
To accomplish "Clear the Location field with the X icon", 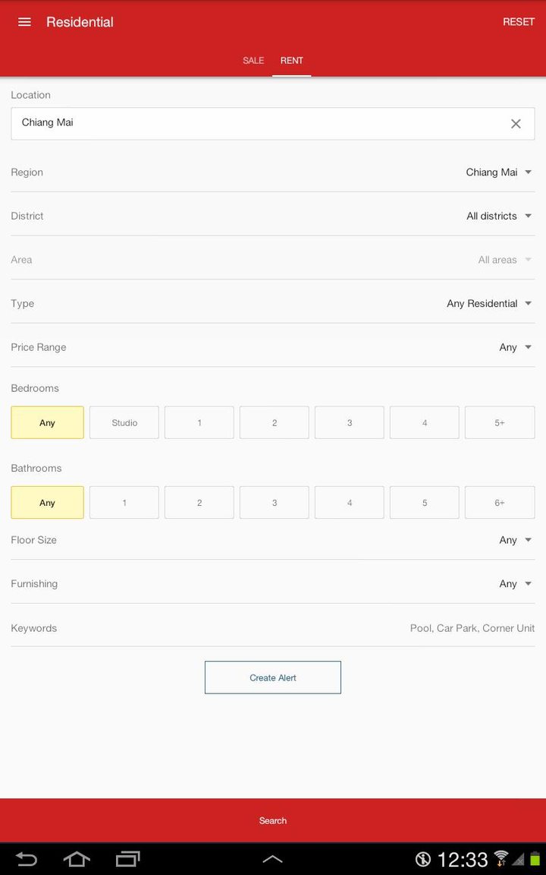I will coord(516,123).
